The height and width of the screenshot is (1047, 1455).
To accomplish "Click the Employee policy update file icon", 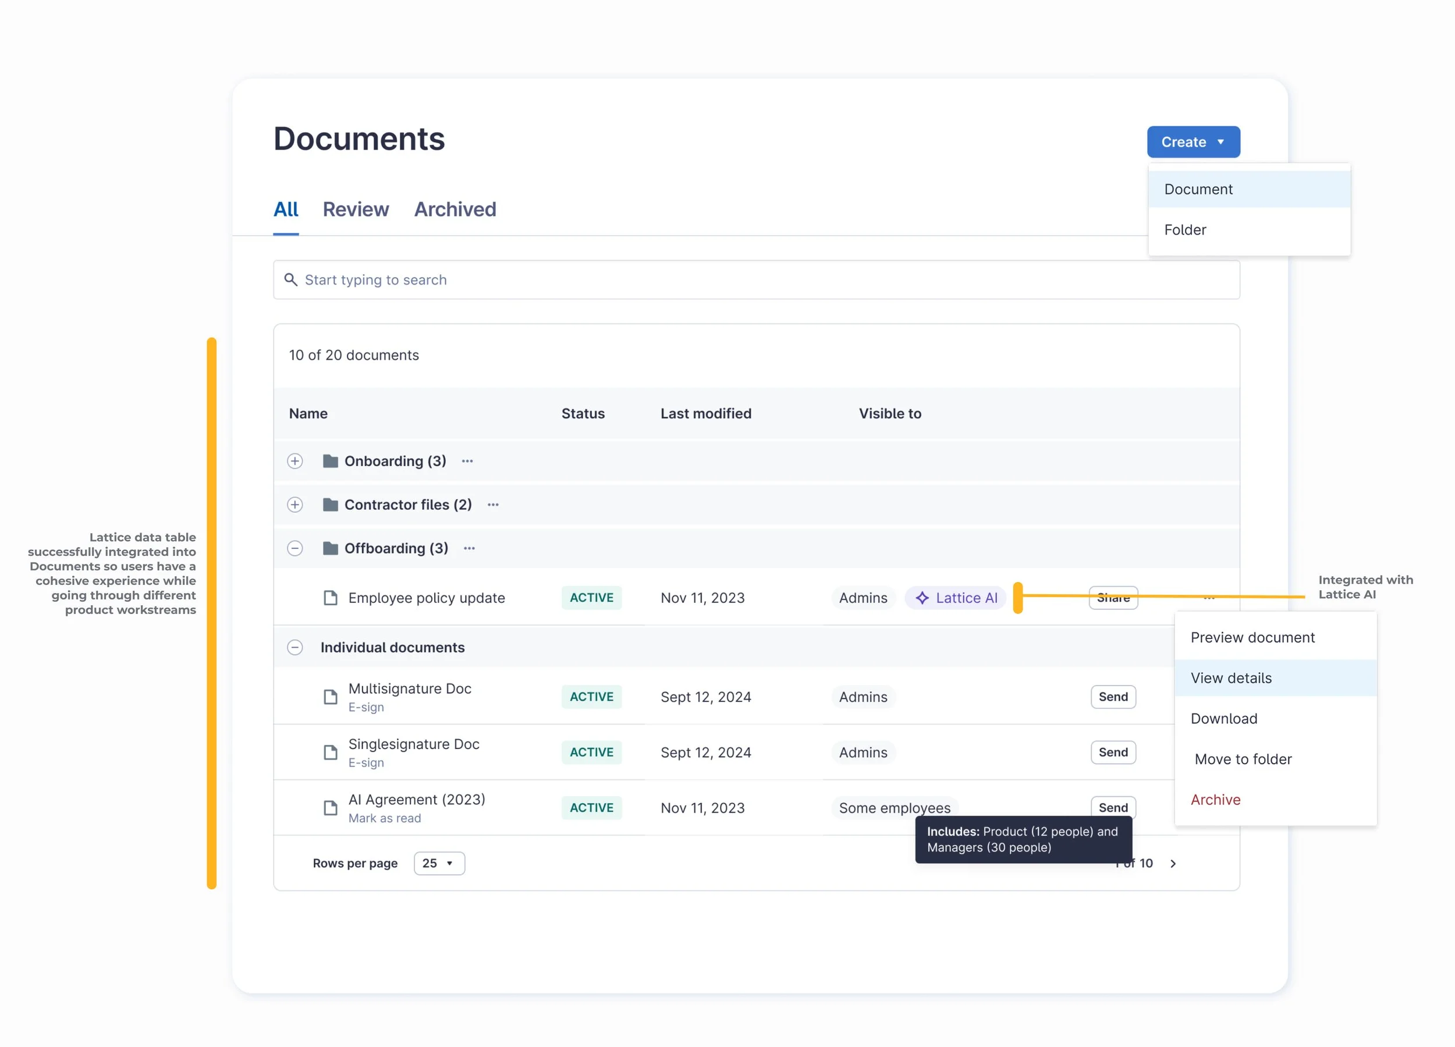I will (331, 598).
